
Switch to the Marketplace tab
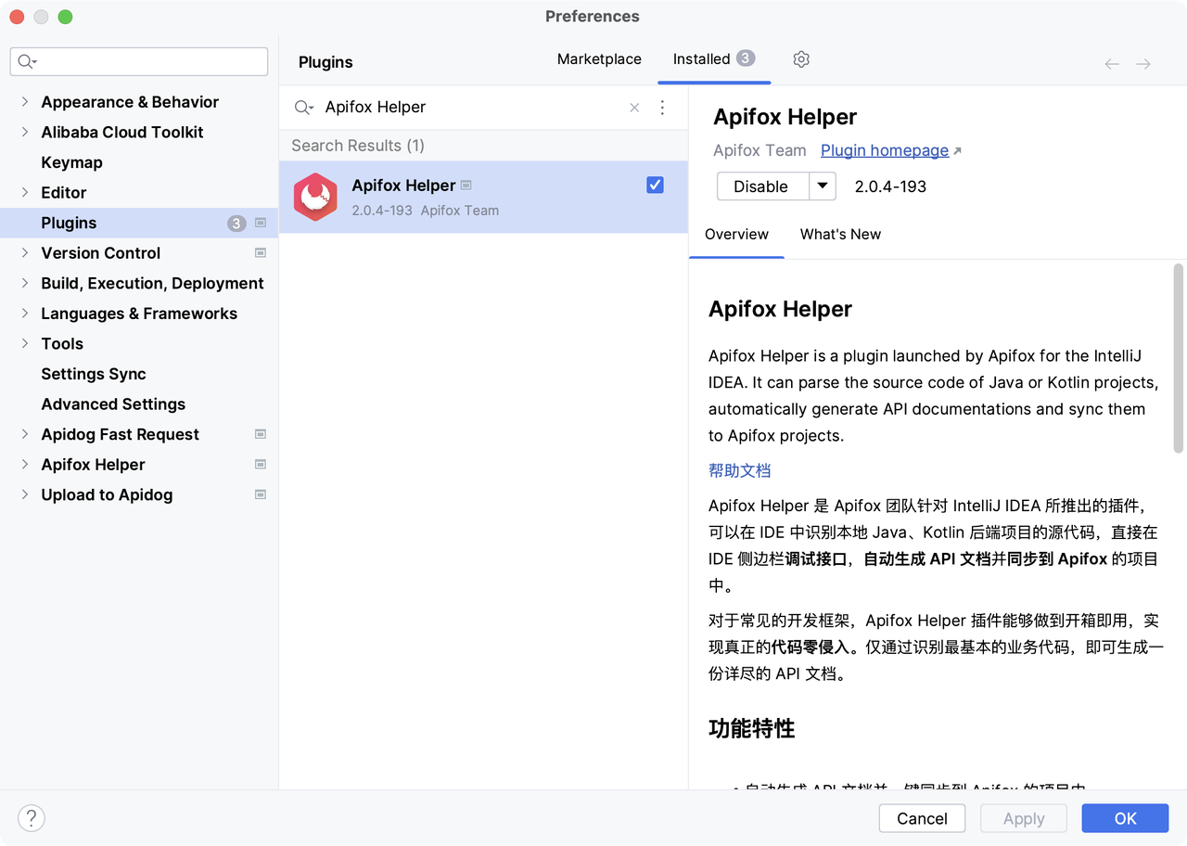click(599, 59)
